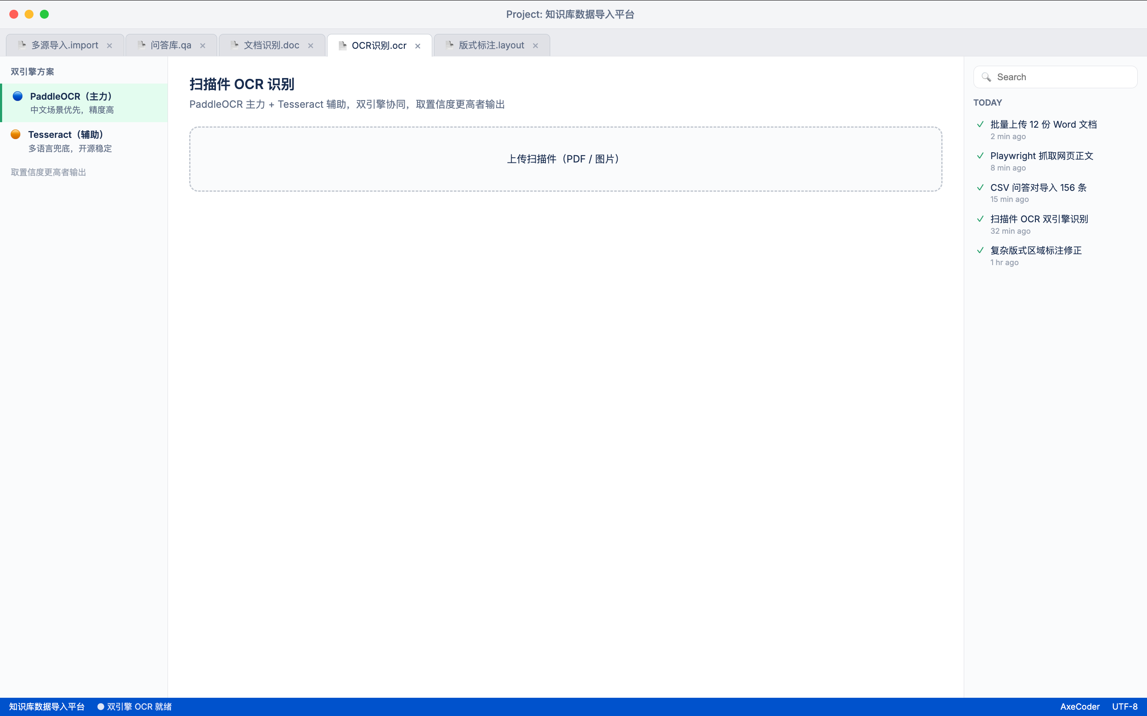This screenshot has height=716, width=1147.
Task: Select PaddleOCR（主力）engine in sidebar
Action: coord(84,103)
